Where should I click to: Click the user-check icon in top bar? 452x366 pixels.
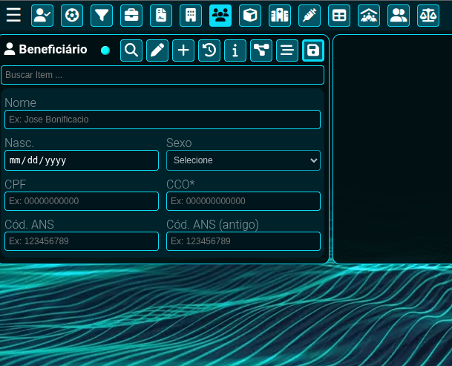tap(42, 15)
